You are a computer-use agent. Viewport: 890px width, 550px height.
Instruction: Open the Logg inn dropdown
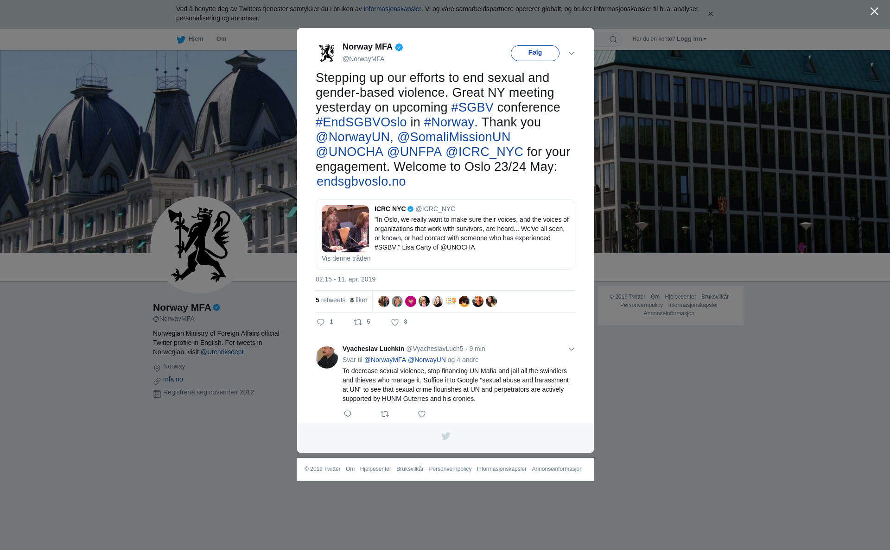click(692, 39)
